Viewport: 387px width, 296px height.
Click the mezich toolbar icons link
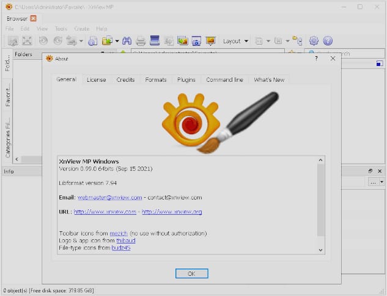pyautogui.click(x=119, y=233)
